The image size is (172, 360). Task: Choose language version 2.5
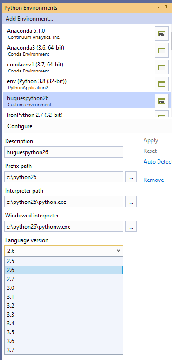(64, 261)
